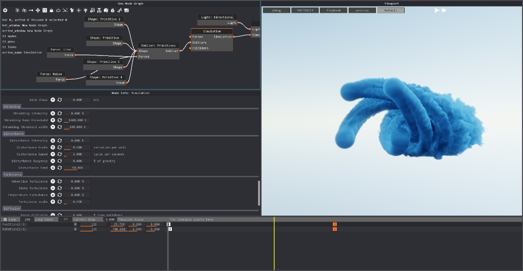Image resolution: width=523 pixels, height=271 pixels.
Task: Open the settings gear in node graph toolbar
Action: pos(5,10)
